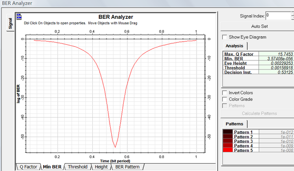Open the BER Pattern tab

[128, 167]
